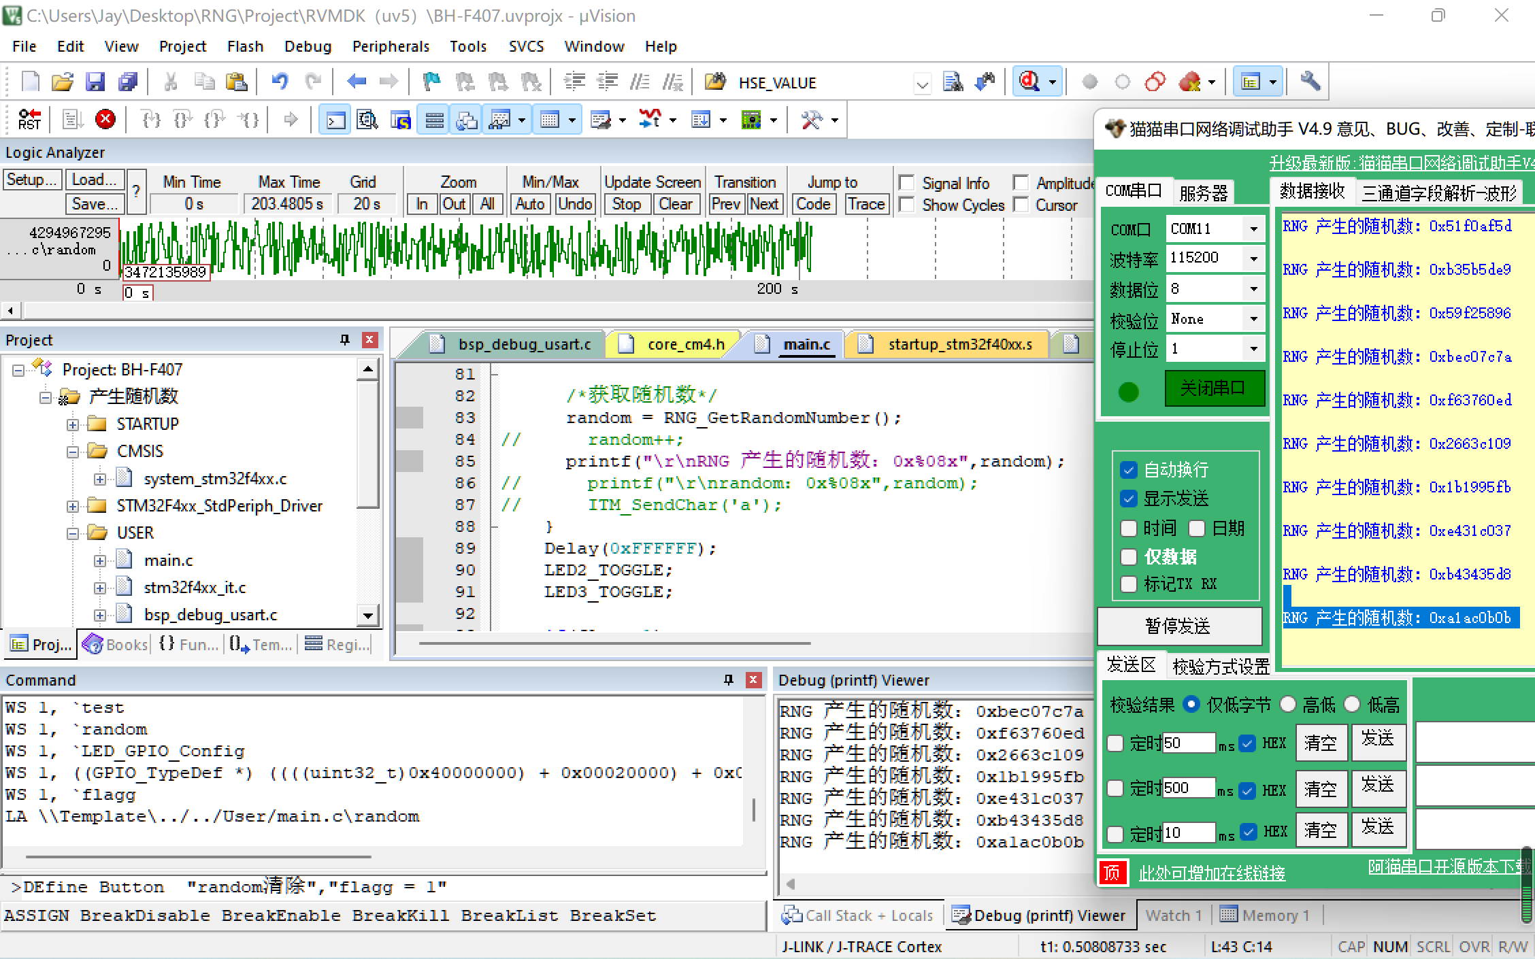Select the 高低 radio button
Image resolution: width=1535 pixels, height=959 pixels.
pyautogui.click(x=1287, y=705)
